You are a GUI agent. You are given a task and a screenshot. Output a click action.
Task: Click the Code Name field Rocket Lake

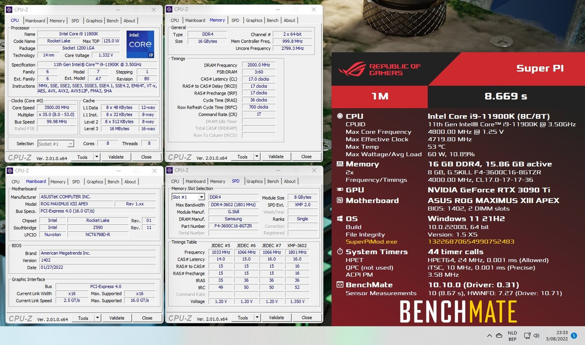point(59,41)
